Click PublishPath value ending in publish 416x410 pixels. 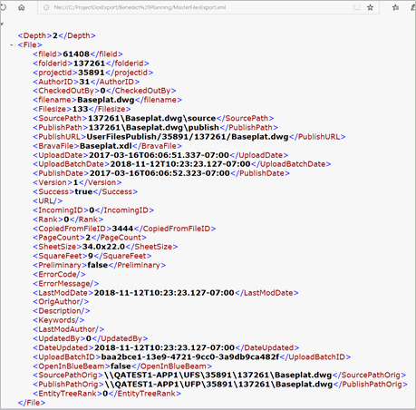[153, 128]
